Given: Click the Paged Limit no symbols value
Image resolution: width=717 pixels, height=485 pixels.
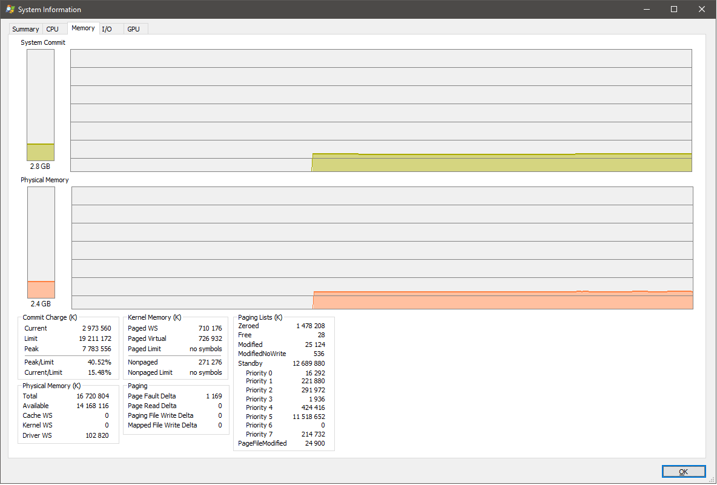Looking at the screenshot, I should pos(206,349).
